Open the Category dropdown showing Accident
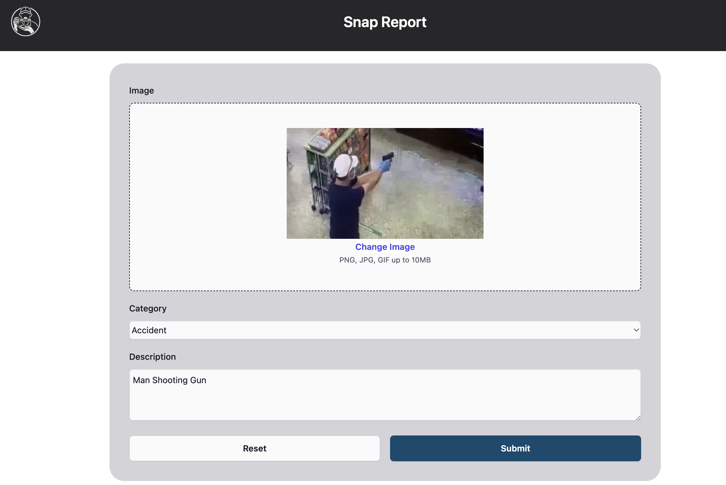726x485 pixels. pyautogui.click(x=385, y=330)
